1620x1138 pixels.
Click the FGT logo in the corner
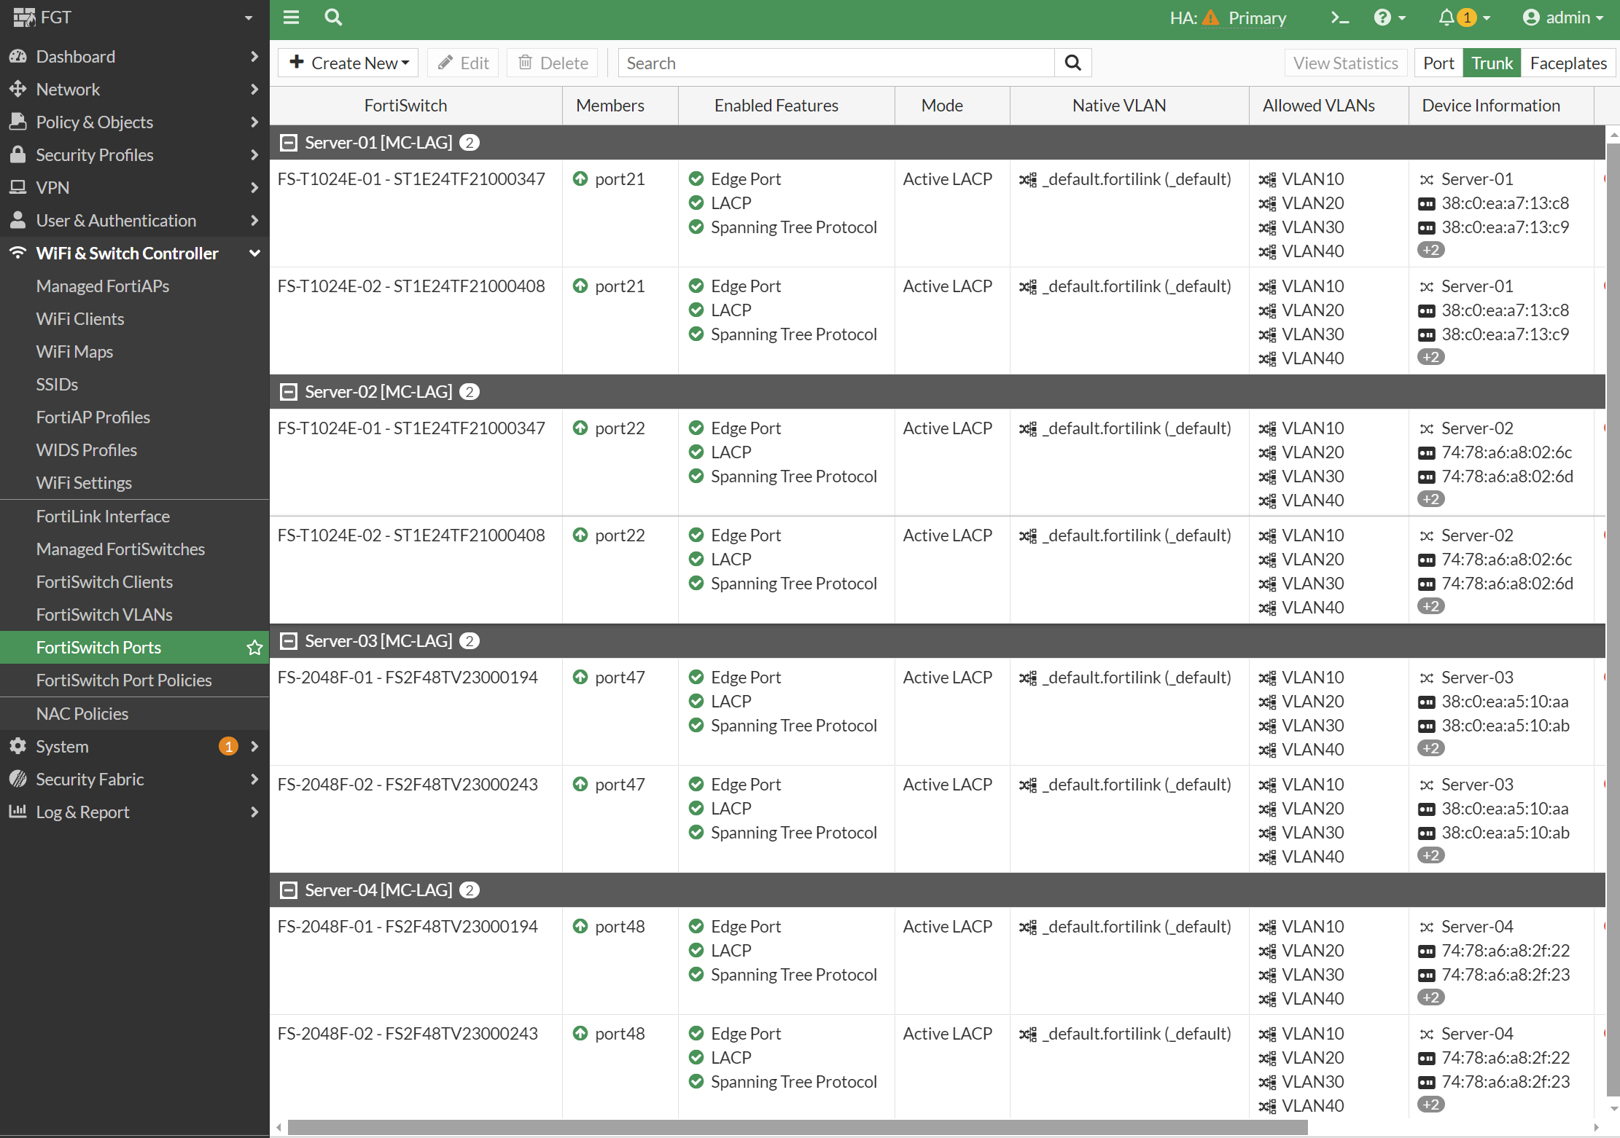(25, 16)
